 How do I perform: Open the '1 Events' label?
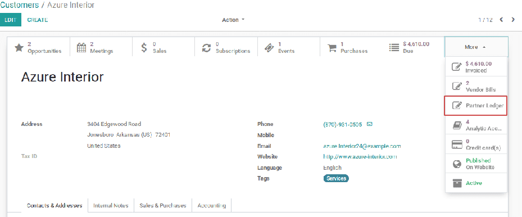[x=287, y=48]
